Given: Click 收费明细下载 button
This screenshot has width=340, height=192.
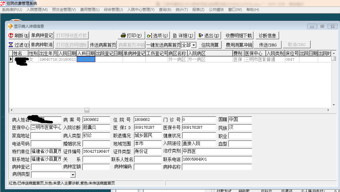Looking at the screenshot, I should [x=239, y=36].
